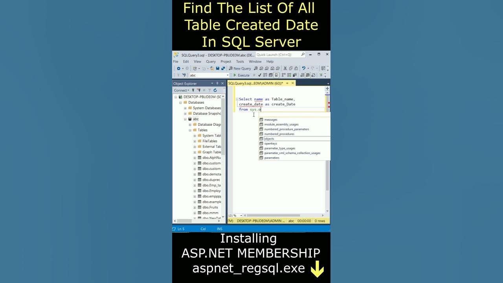Click the Object Explorer filter icon
The width and height of the screenshot is (503, 283).
pos(209,90)
